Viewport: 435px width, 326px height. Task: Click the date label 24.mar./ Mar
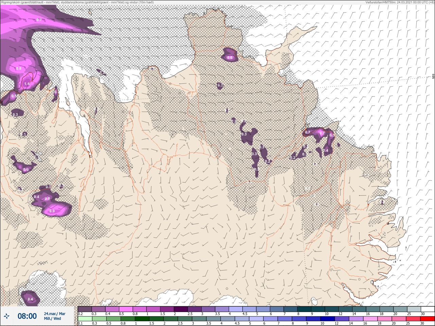pos(55,313)
